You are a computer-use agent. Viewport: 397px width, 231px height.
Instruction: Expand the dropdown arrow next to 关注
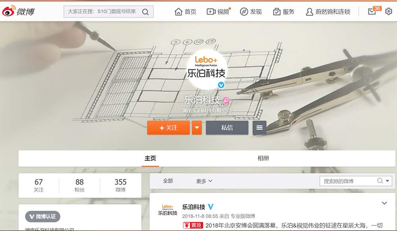tap(197, 128)
